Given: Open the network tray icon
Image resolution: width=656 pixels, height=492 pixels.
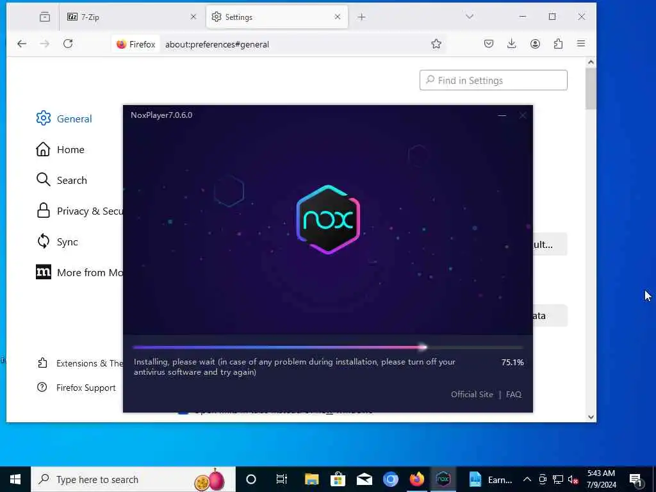Looking at the screenshot, I should pos(558,479).
